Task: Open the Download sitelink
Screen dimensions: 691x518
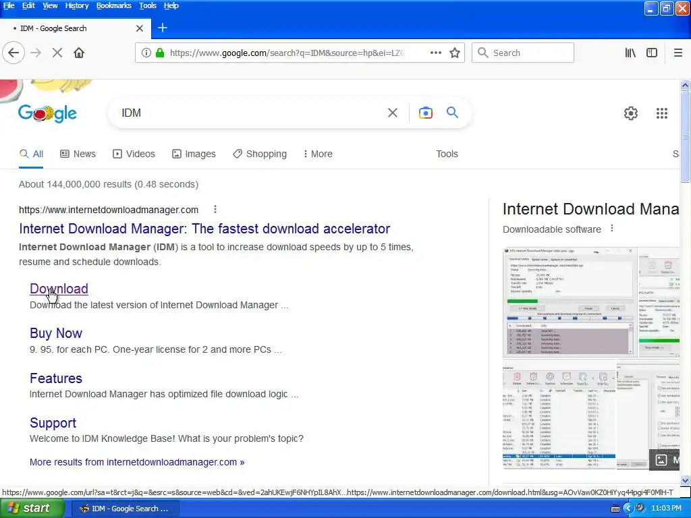Action: point(59,289)
